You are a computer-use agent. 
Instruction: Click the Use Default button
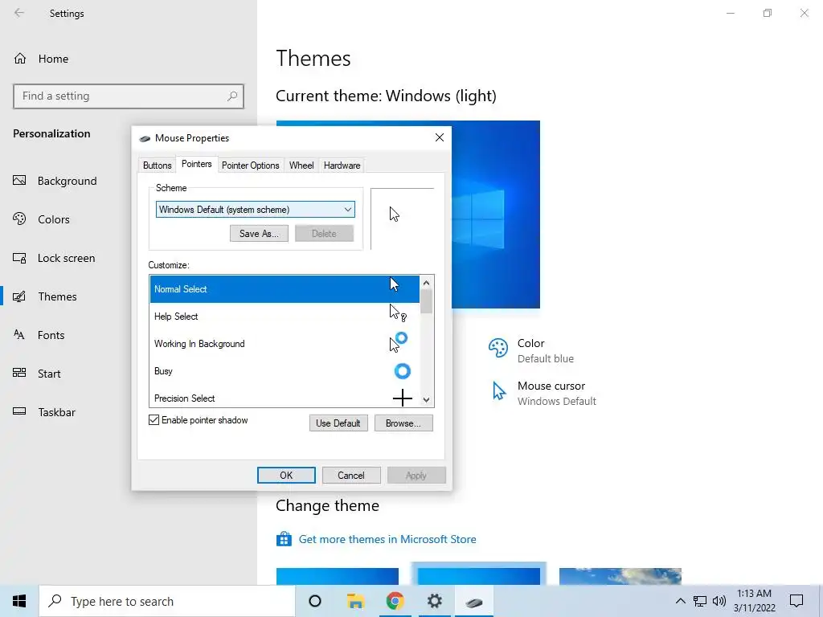point(338,423)
